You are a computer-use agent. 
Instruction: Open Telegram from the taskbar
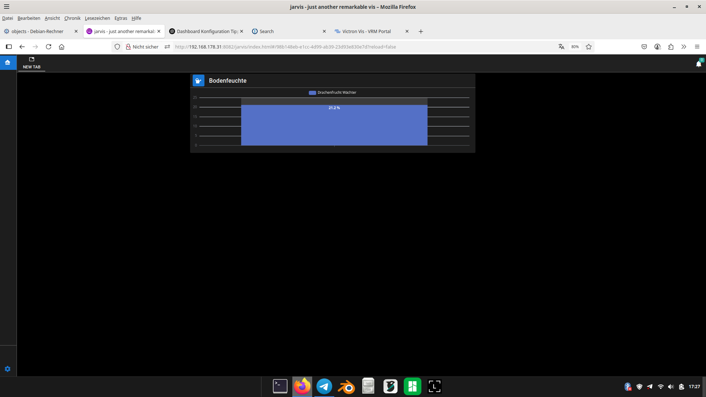pyautogui.click(x=324, y=386)
